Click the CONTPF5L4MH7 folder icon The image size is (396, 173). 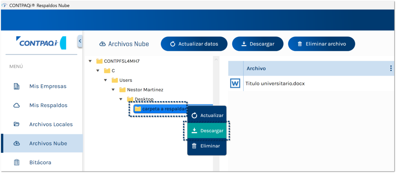pos(100,61)
